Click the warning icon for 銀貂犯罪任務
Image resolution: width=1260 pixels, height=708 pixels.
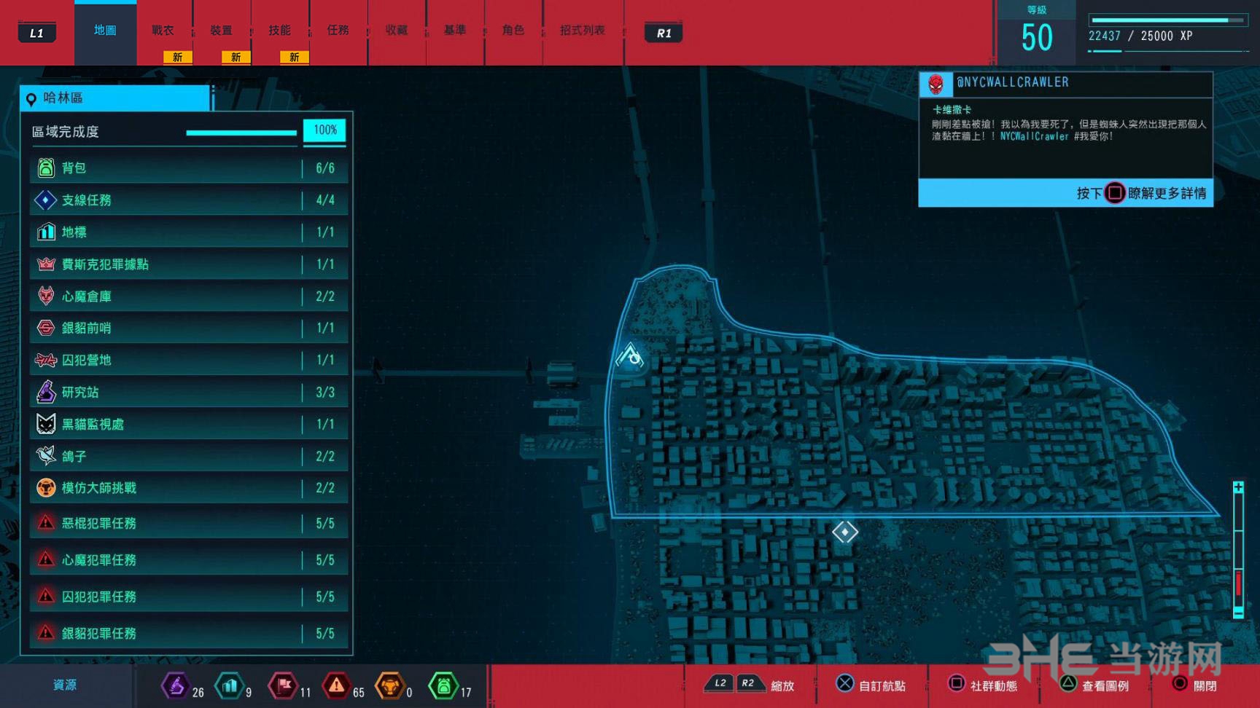click(46, 633)
